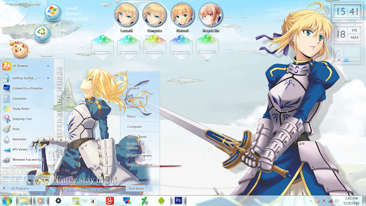The width and height of the screenshot is (366, 206).
Task: Click the Start menu search field
Action: point(26,177)
